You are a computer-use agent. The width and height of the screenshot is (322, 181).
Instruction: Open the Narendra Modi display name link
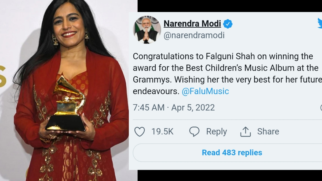click(x=192, y=24)
